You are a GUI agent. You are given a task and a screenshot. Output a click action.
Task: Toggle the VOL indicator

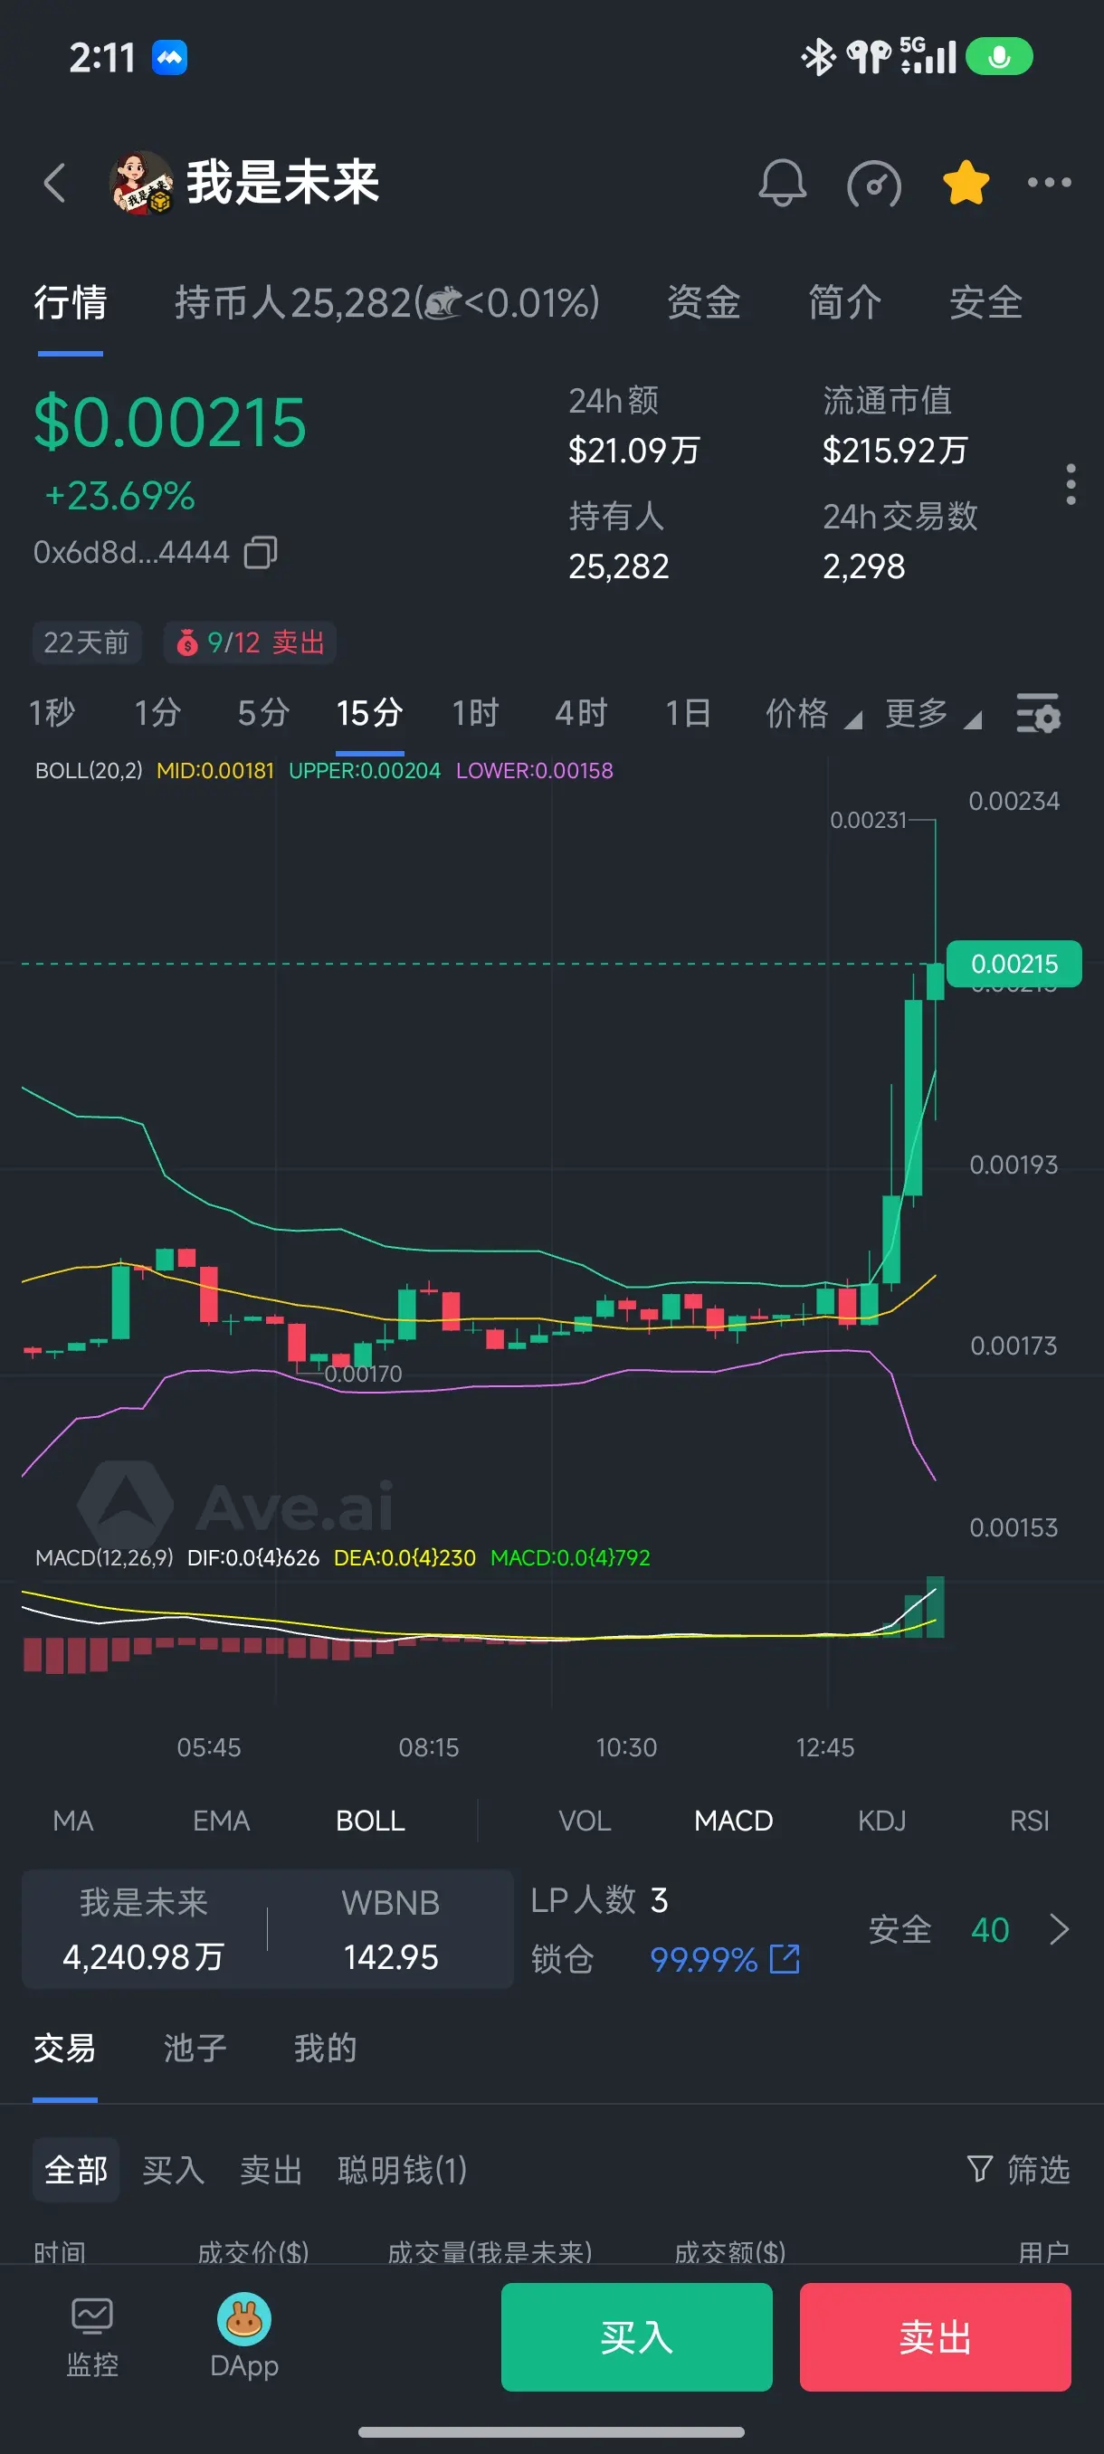click(x=585, y=1821)
